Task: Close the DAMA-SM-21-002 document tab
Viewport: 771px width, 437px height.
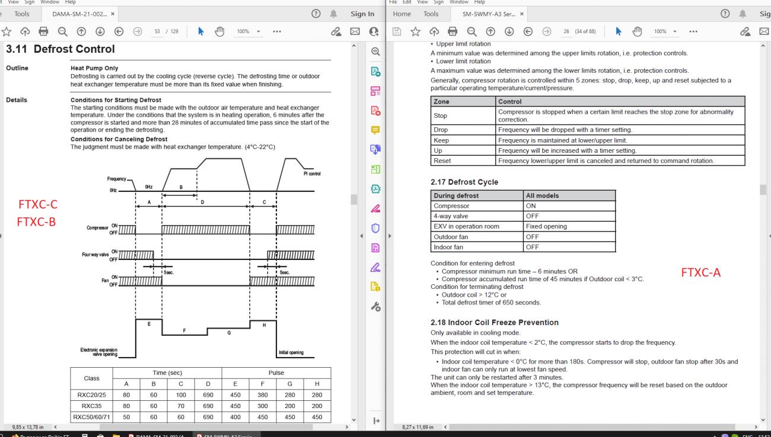Action: point(113,14)
